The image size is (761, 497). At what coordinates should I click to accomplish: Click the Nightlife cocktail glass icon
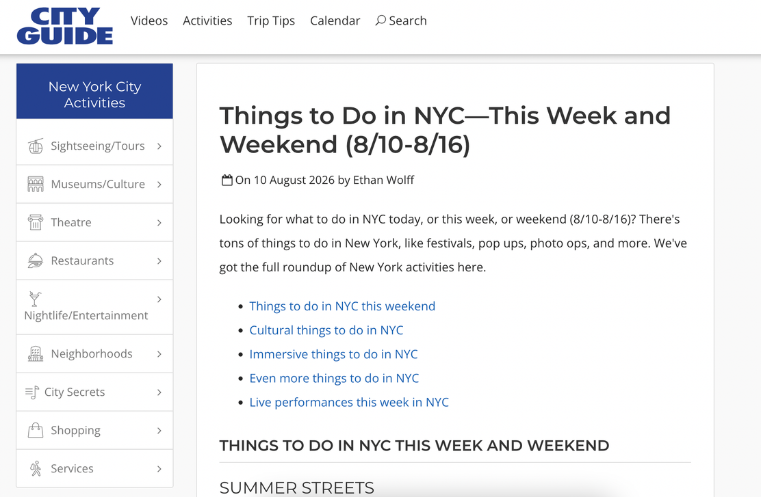click(x=35, y=299)
